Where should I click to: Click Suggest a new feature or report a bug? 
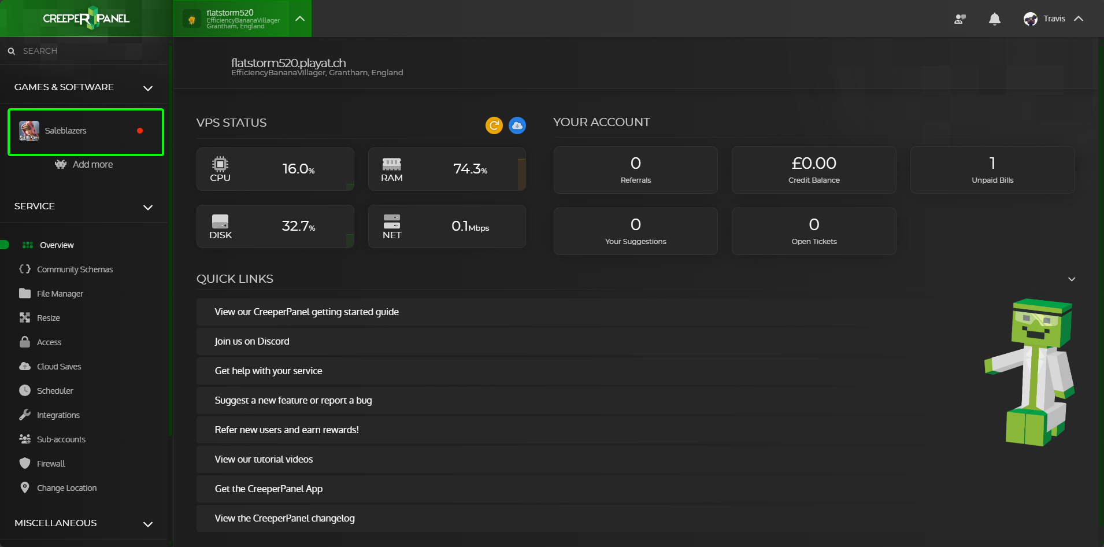click(294, 401)
